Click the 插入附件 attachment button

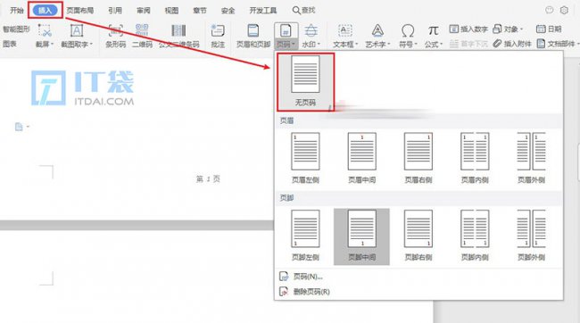512,44
